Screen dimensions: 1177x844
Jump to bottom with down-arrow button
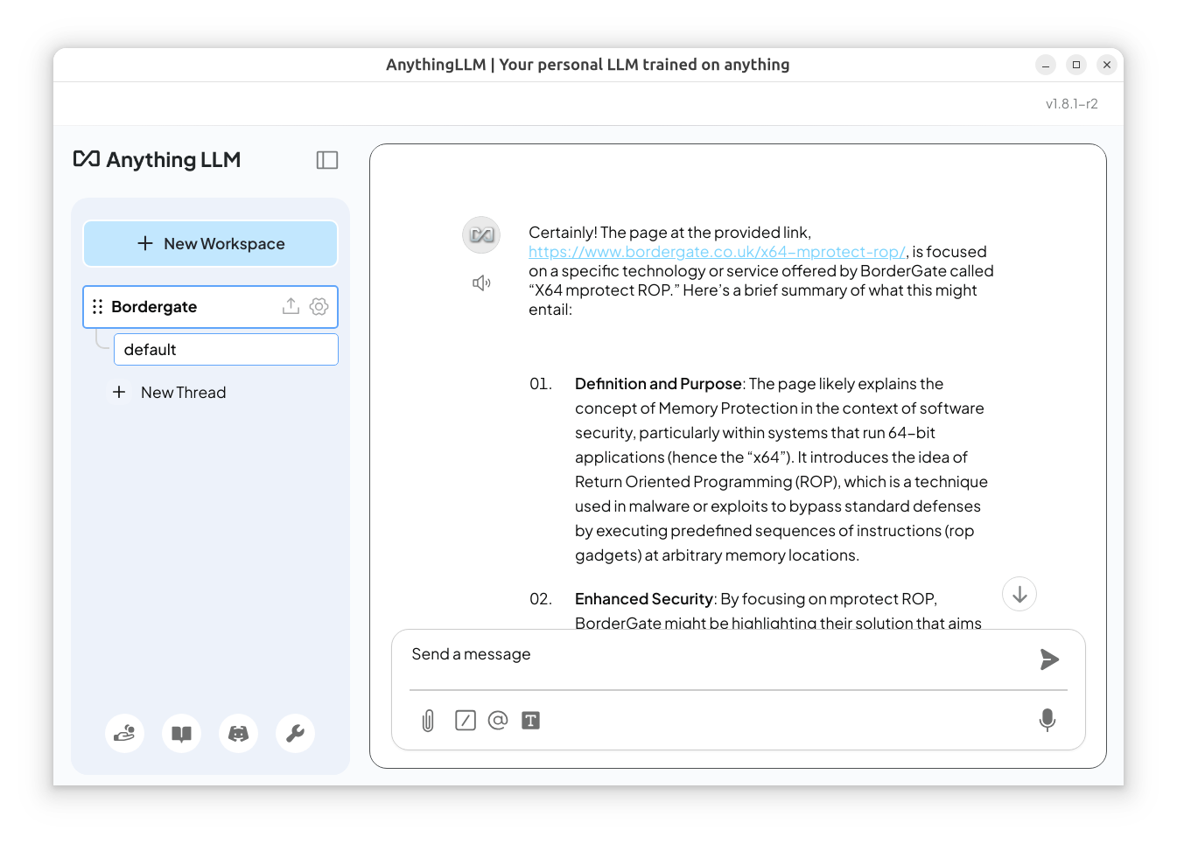point(1019,595)
